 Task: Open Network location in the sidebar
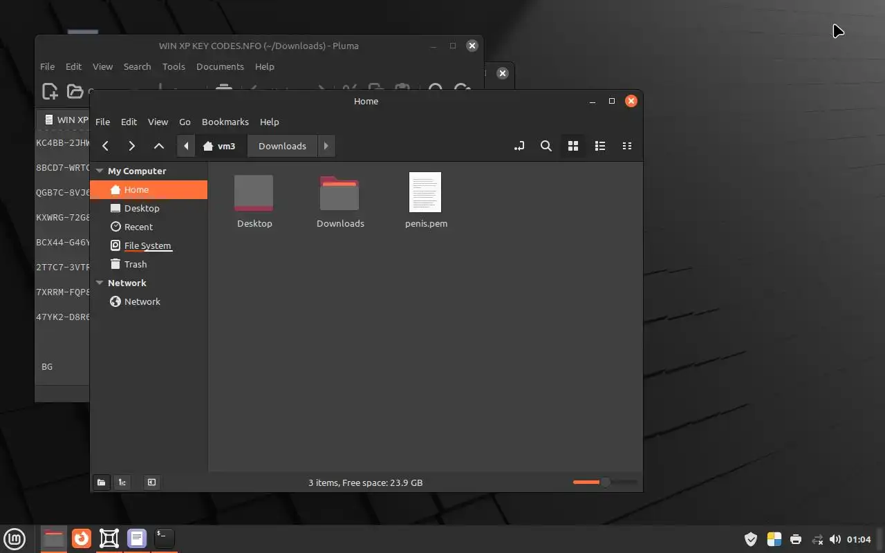[x=149, y=301]
